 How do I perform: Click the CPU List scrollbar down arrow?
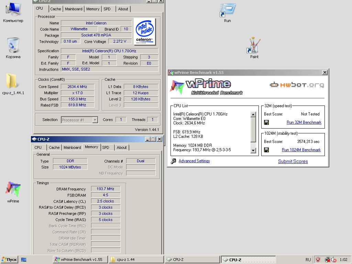(x=253, y=151)
